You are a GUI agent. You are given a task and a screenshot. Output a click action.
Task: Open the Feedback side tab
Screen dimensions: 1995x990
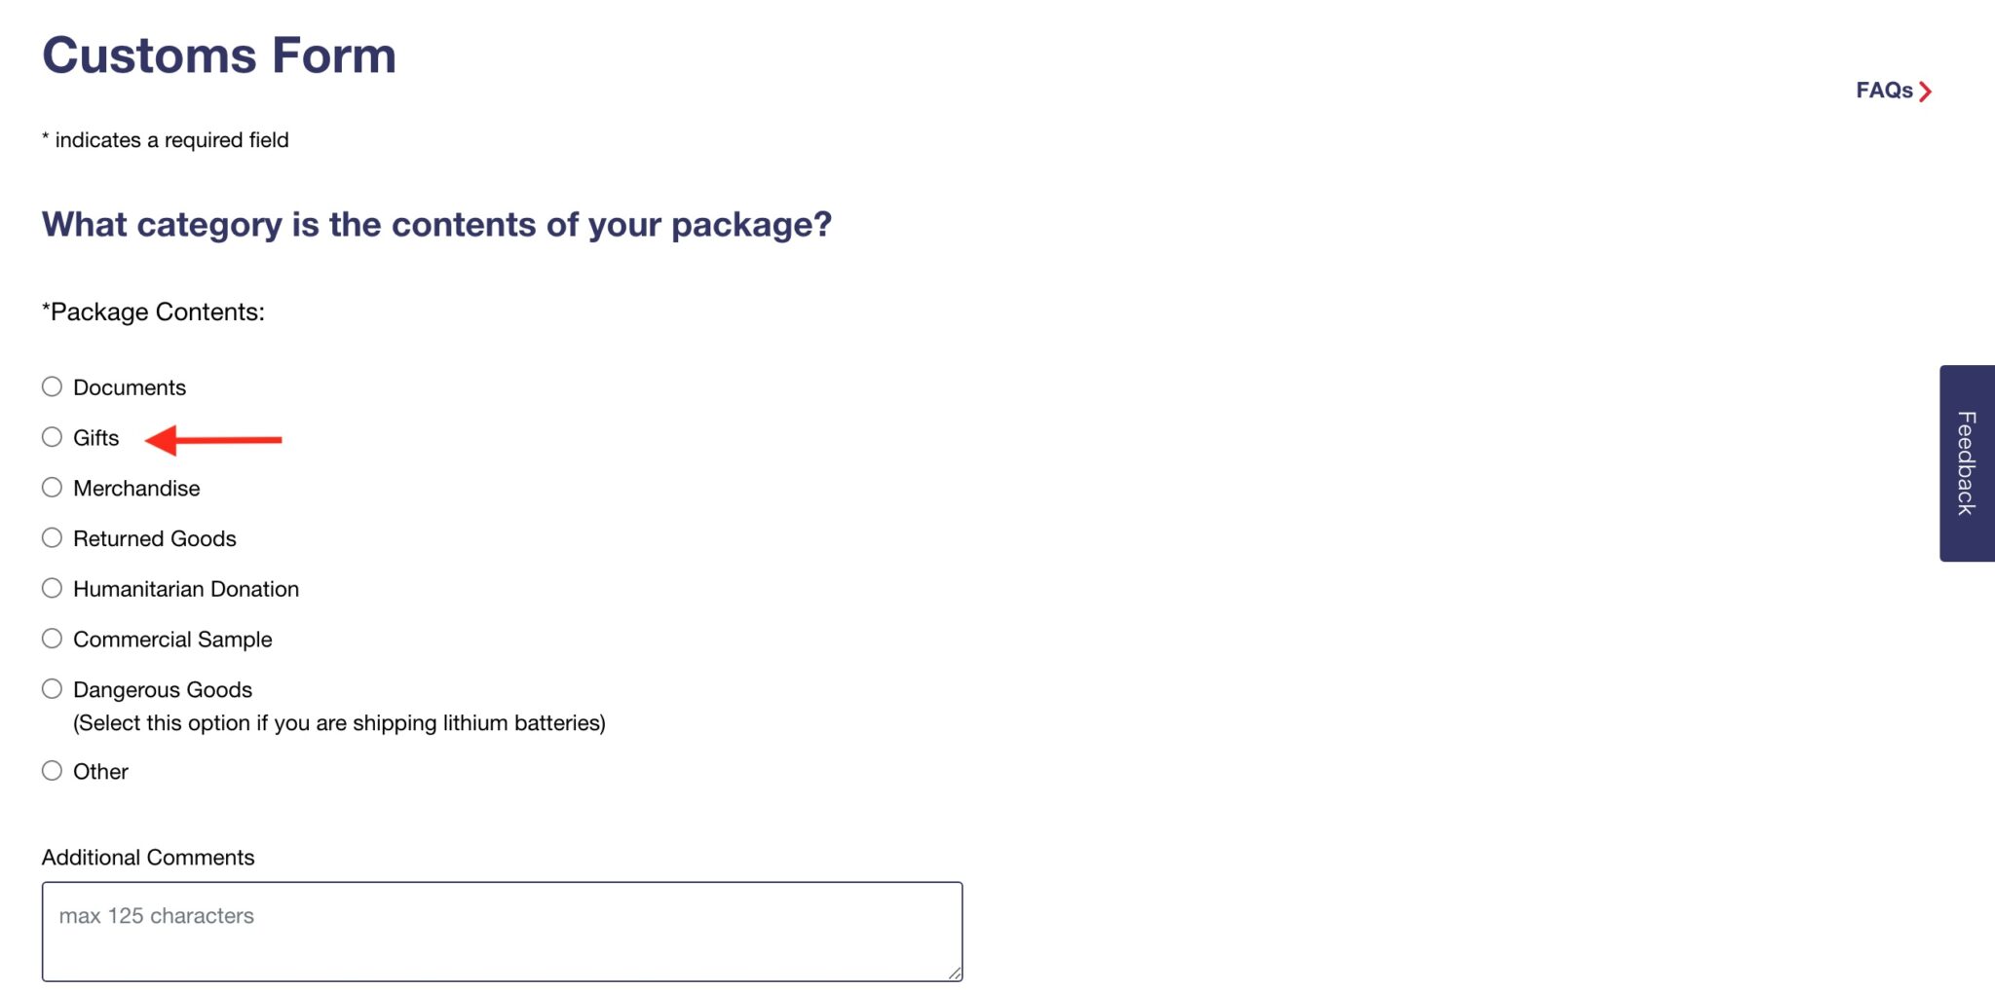tap(1966, 463)
